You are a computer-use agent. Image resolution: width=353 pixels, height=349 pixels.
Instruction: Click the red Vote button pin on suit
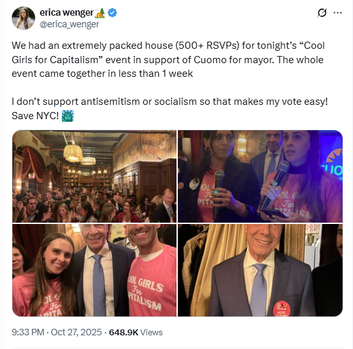click(281, 309)
